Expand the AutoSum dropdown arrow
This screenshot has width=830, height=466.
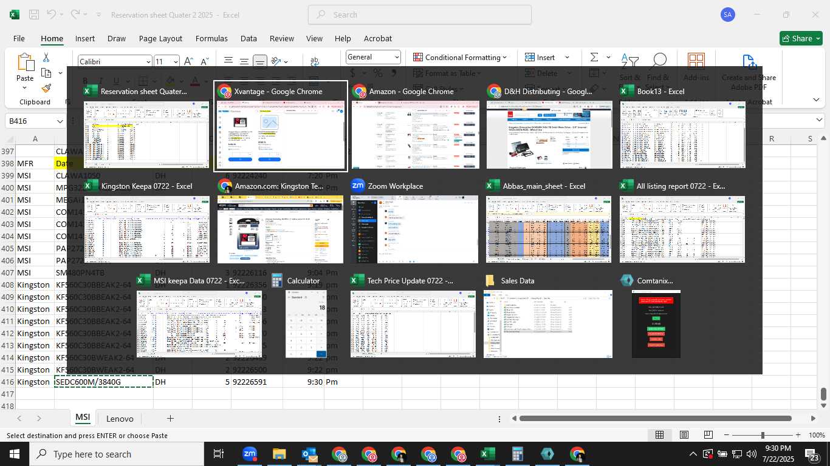608,57
